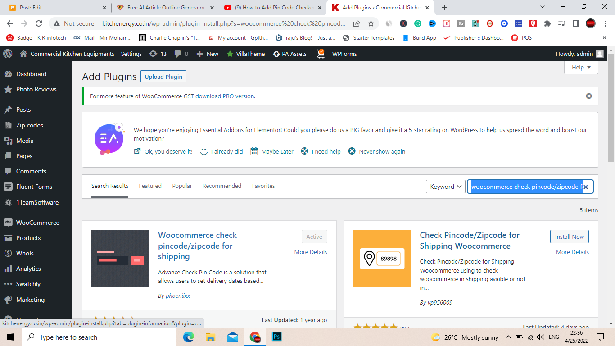
Task: Switch to the Favorites tab
Action: (x=263, y=186)
